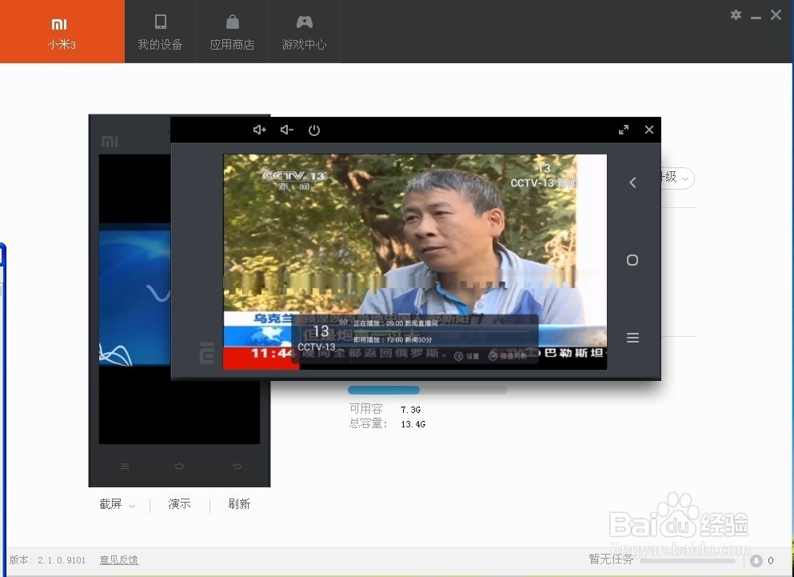Screen dimensions: 794x577
Task: Click 刷新 to refresh the screen
Action: 239,504
